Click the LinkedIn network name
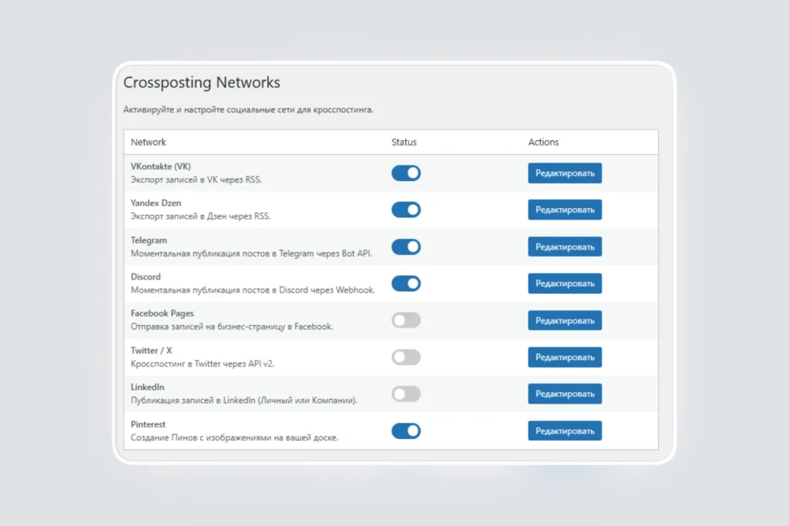The width and height of the screenshot is (789, 526). tap(147, 387)
